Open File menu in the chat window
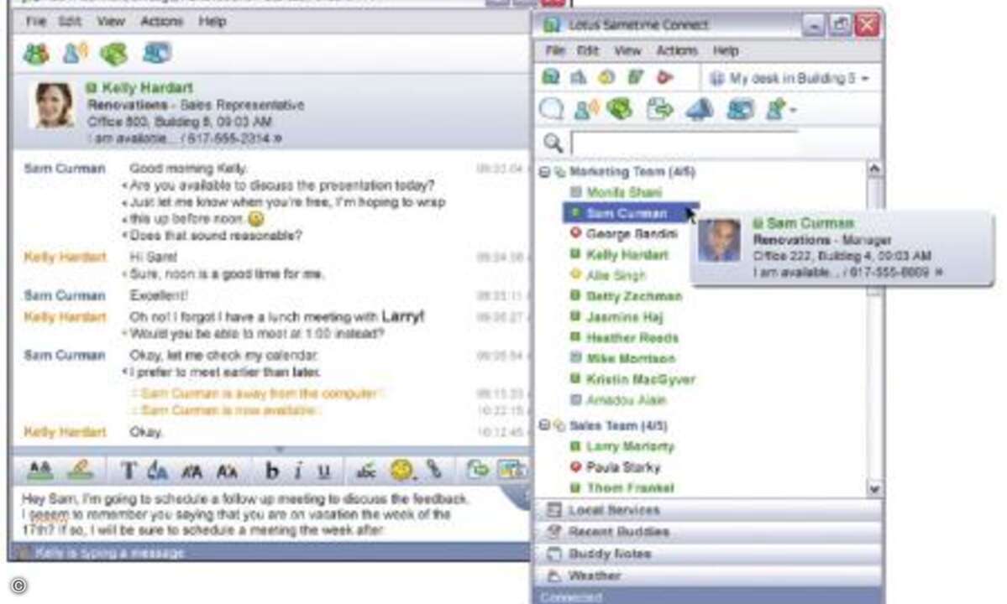This screenshot has height=604, width=1007. (36, 21)
